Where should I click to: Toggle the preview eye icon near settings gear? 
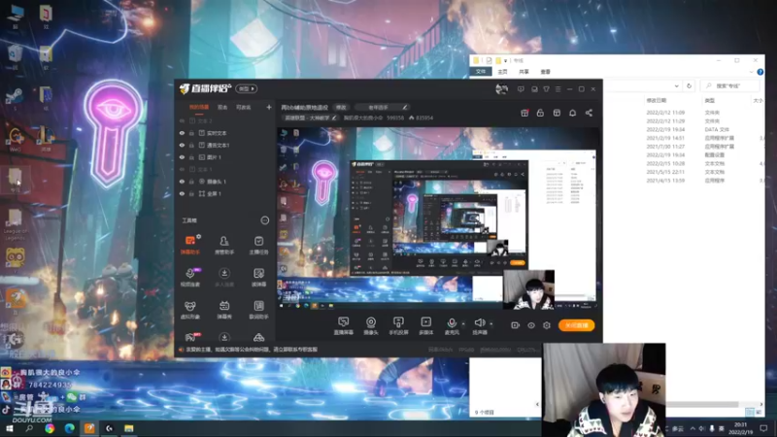coord(530,325)
